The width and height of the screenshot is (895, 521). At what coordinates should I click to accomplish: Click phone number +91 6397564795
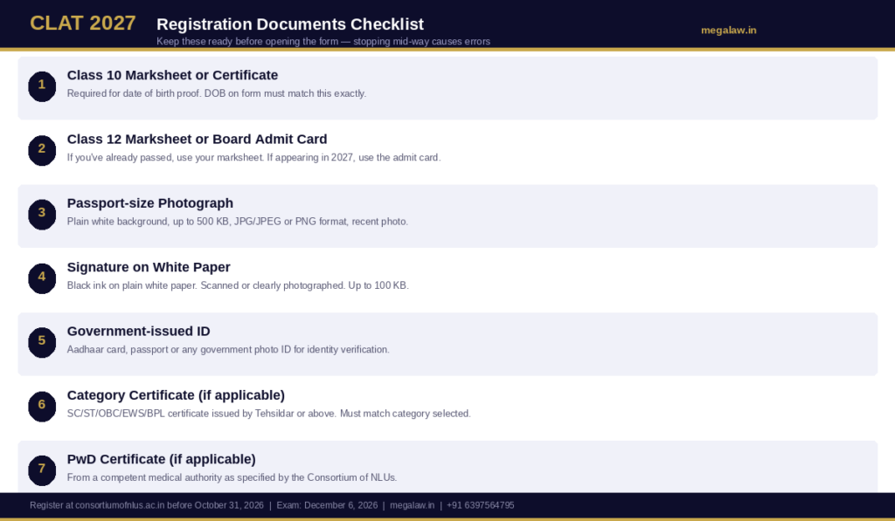481,505
